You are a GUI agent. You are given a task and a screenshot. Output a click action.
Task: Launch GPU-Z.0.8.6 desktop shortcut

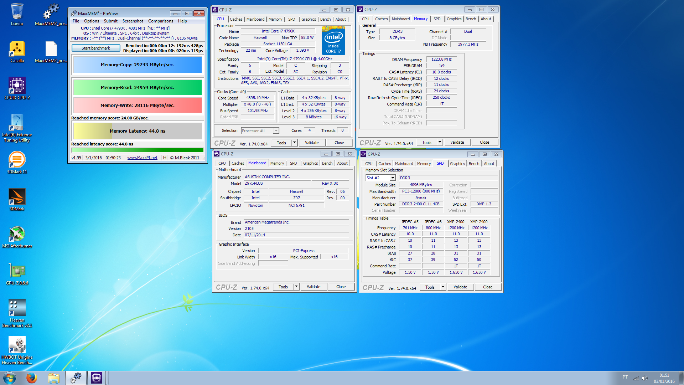[x=17, y=274]
